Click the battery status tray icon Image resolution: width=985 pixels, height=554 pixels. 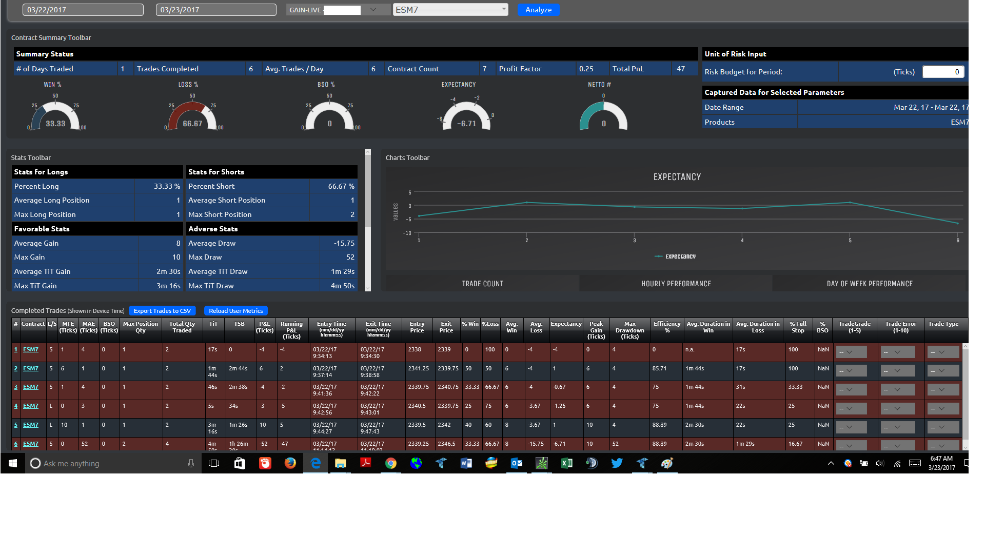click(x=864, y=463)
